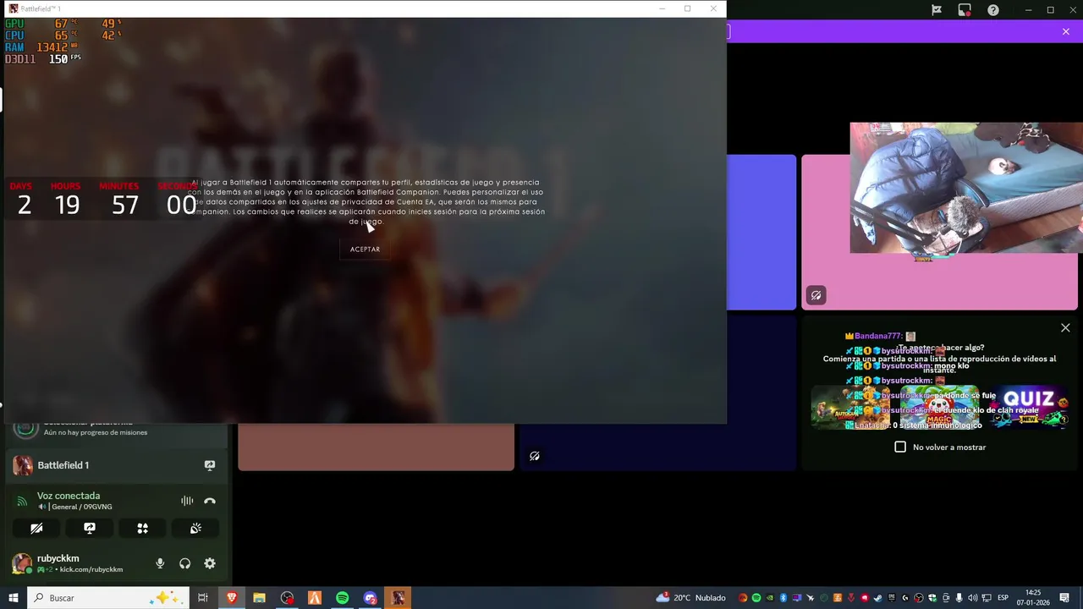Image resolution: width=1083 pixels, height=609 pixels.
Task: Click the muted-video icon on dark blue tile
Action: [535, 456]
